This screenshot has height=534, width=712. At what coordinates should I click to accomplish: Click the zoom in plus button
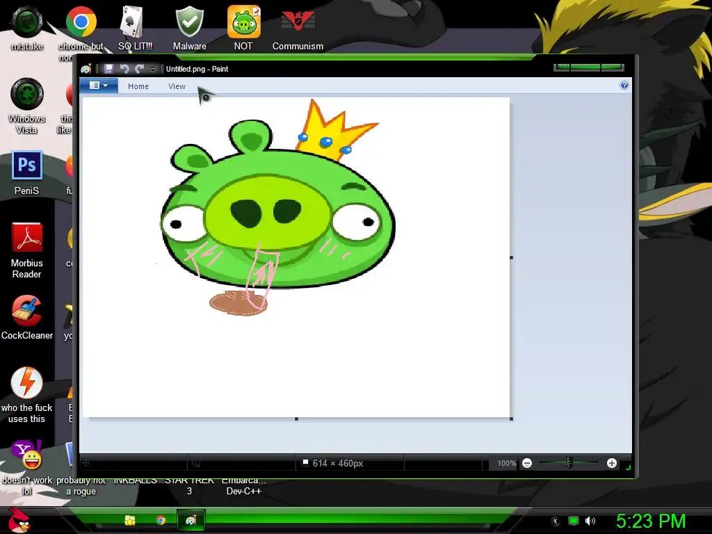tap(612, 463)
